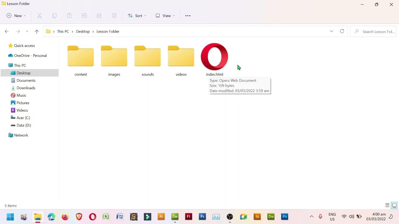Click the Wi-Fi network tray icon
The height and width of the screenshot is (224, 399).
click(344, 217)
